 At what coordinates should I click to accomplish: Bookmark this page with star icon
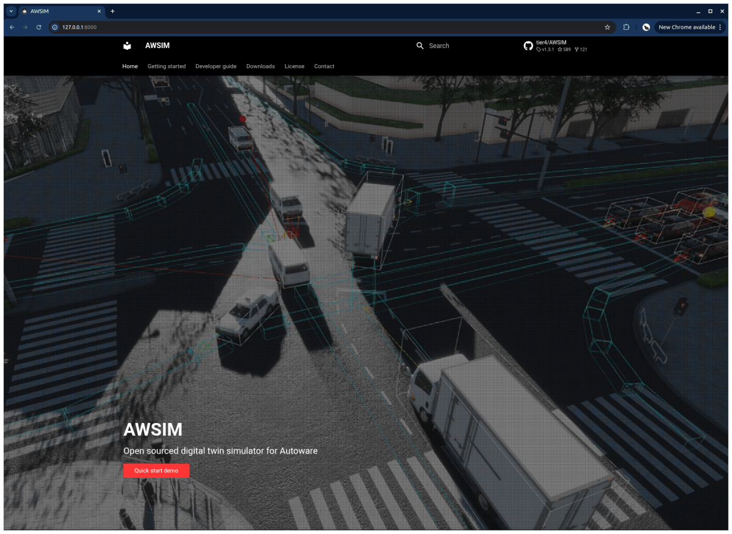tap(607, 27)
